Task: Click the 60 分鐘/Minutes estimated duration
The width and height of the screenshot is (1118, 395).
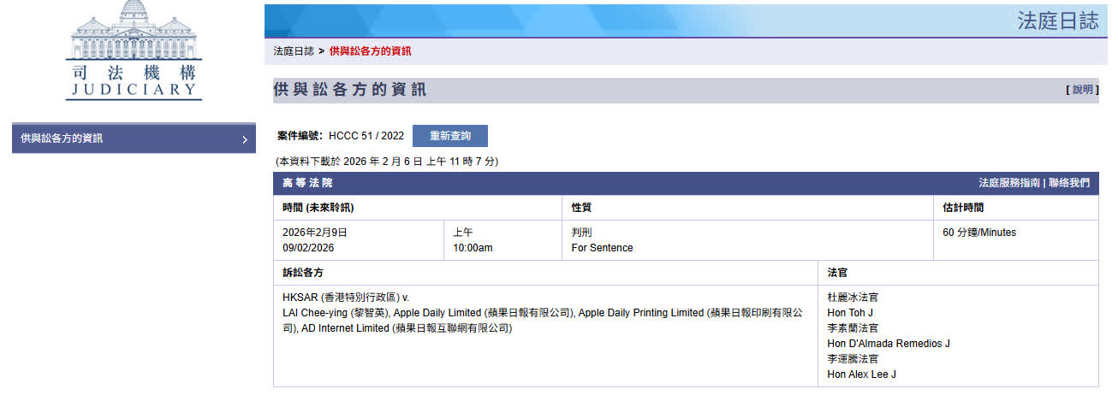Action: [979, 233]
